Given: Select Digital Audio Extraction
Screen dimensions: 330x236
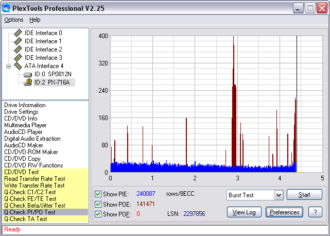Looking at the screenshot, I should point(32,139).
